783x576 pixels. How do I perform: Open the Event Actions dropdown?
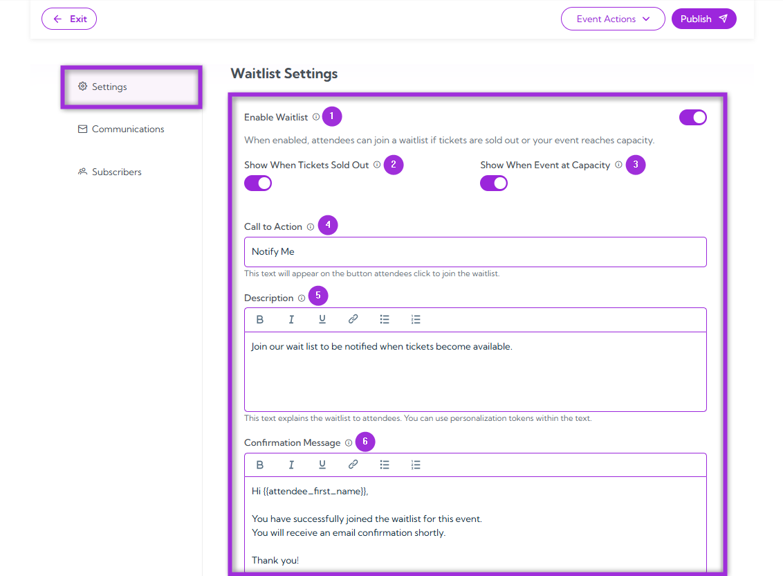pyautogui.click(x=613, y=19)
